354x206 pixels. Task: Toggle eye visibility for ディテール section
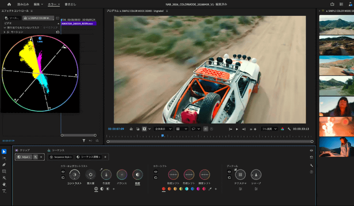point(229,171)
